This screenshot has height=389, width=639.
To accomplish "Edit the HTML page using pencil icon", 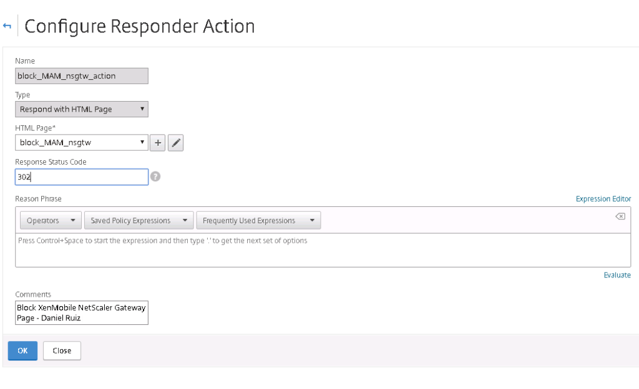I will pyautogui.click(x=175, y=142).
